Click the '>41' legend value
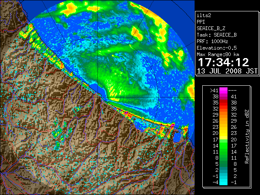The width and height of the screenshot is (260, 195). click(x=214, y=91)
